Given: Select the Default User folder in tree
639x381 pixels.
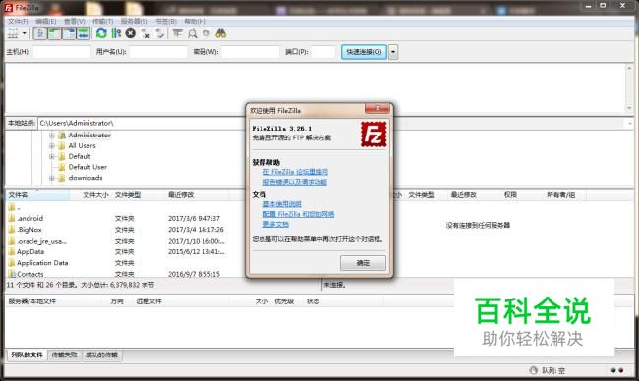Looking at the screenshot, I should point(87,167).
